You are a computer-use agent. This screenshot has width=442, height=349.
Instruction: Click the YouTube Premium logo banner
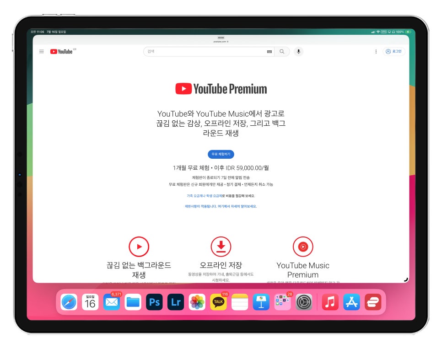click(x=221, y=89)
